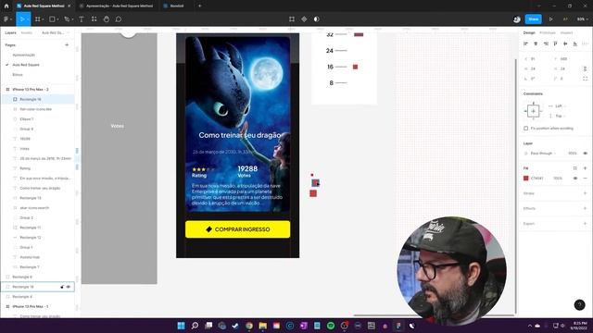Click the Align right icon

pyautogui.click(x=546, y=43)
